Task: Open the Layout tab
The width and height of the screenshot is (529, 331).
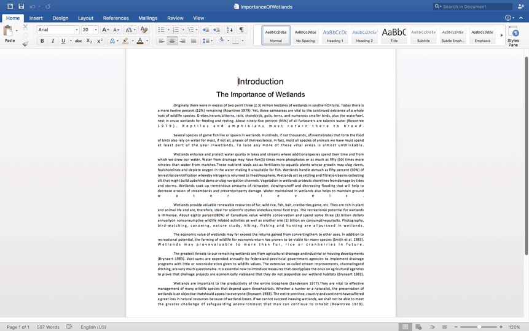Action: pyautogui.click(x=85, y=18)
